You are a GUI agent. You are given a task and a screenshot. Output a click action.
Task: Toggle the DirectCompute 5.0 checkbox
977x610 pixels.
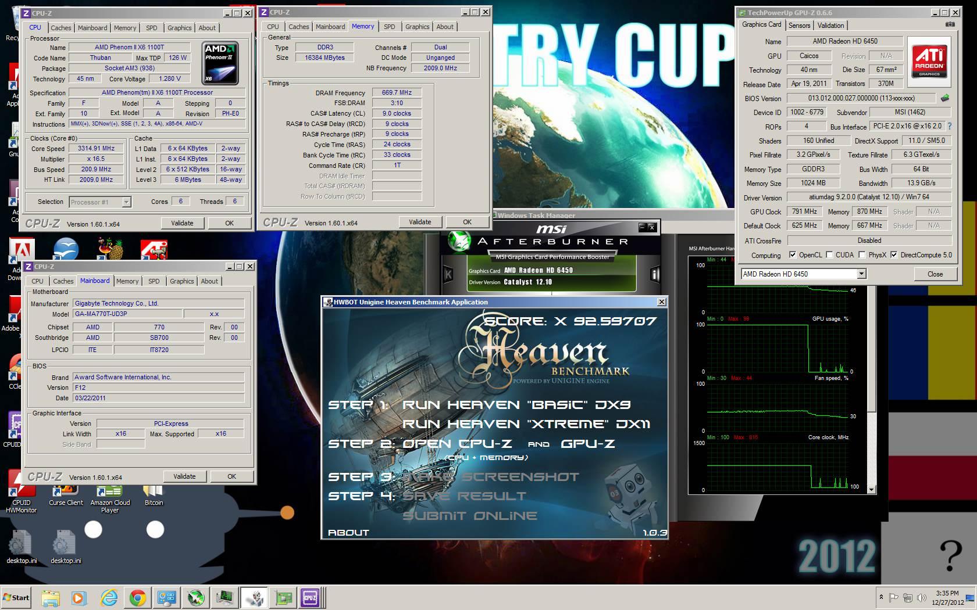[894, 255]
